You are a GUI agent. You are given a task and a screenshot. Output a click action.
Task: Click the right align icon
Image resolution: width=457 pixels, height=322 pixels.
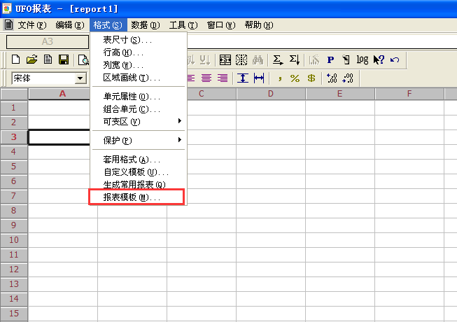tap(223, 78)
